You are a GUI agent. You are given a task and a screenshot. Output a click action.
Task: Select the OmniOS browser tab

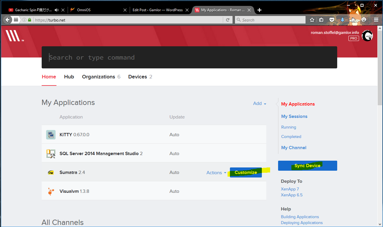98,10
